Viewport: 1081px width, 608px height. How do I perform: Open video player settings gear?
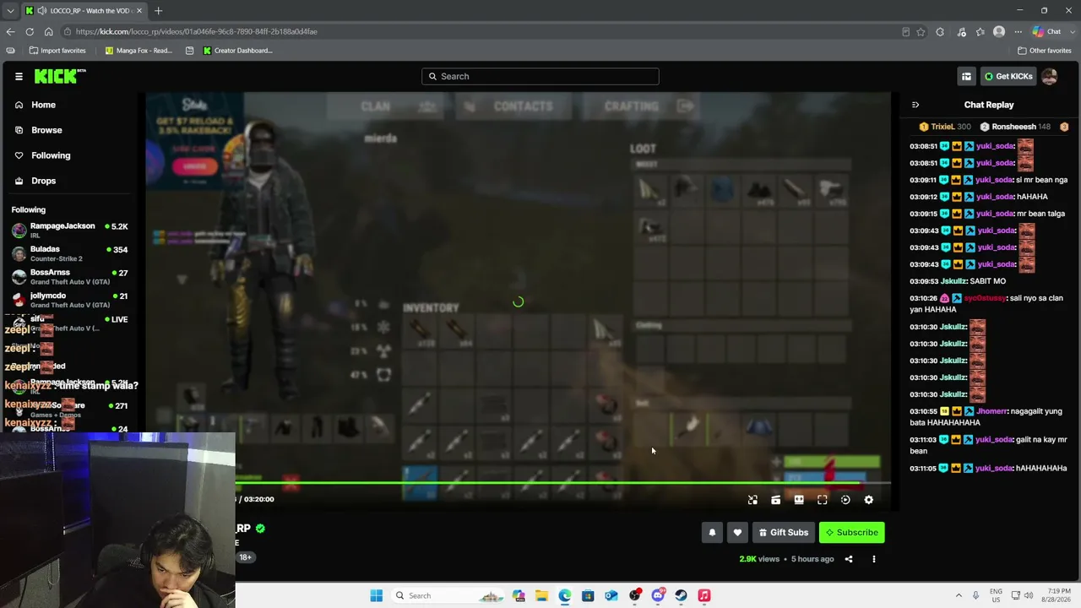click(x=868, y=500)
